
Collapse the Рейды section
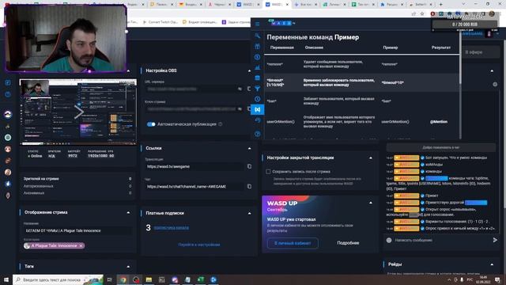(x=492, y=264)
